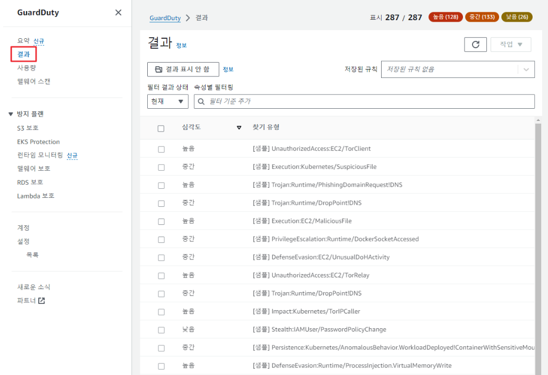Click the GuardDuty breadcrumb link

point(165,18)
